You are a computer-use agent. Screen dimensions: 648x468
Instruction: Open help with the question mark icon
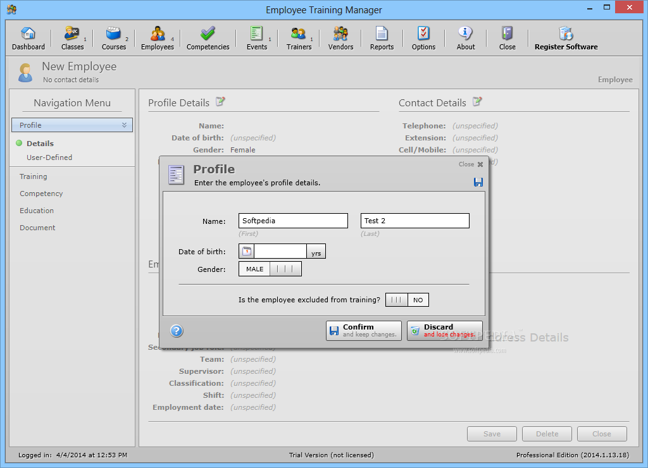tap(177, 331)
